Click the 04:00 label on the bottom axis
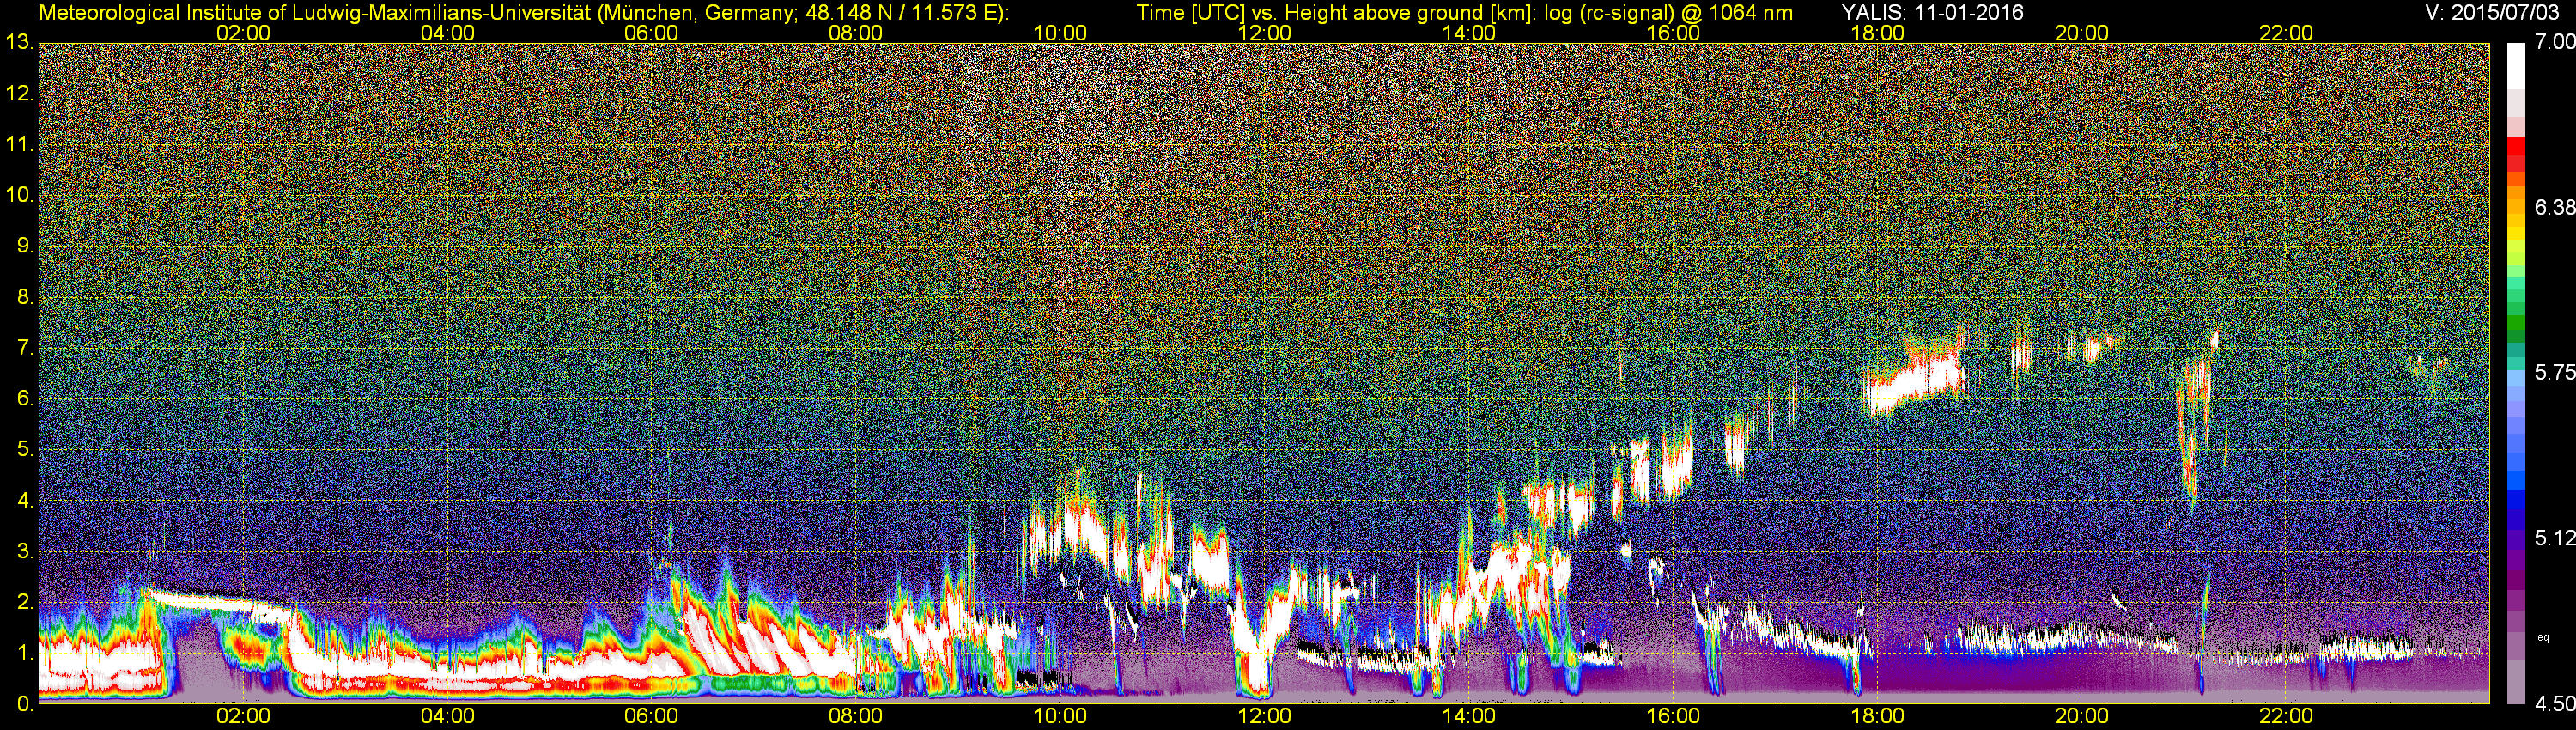 447,716
